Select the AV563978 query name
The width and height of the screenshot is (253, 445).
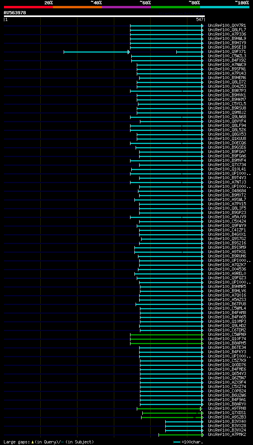(15, 13)
